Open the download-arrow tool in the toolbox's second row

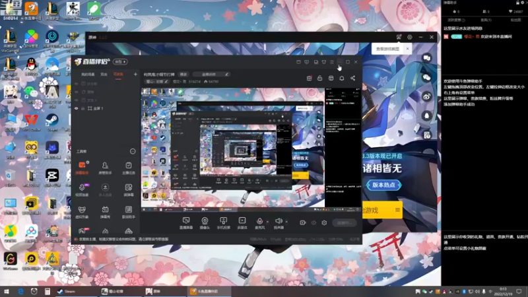[x=105, y=190]
